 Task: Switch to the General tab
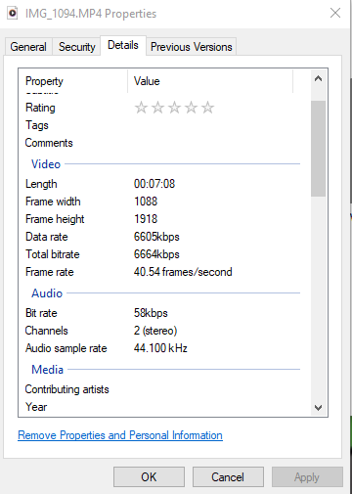(x=28, y=47)
